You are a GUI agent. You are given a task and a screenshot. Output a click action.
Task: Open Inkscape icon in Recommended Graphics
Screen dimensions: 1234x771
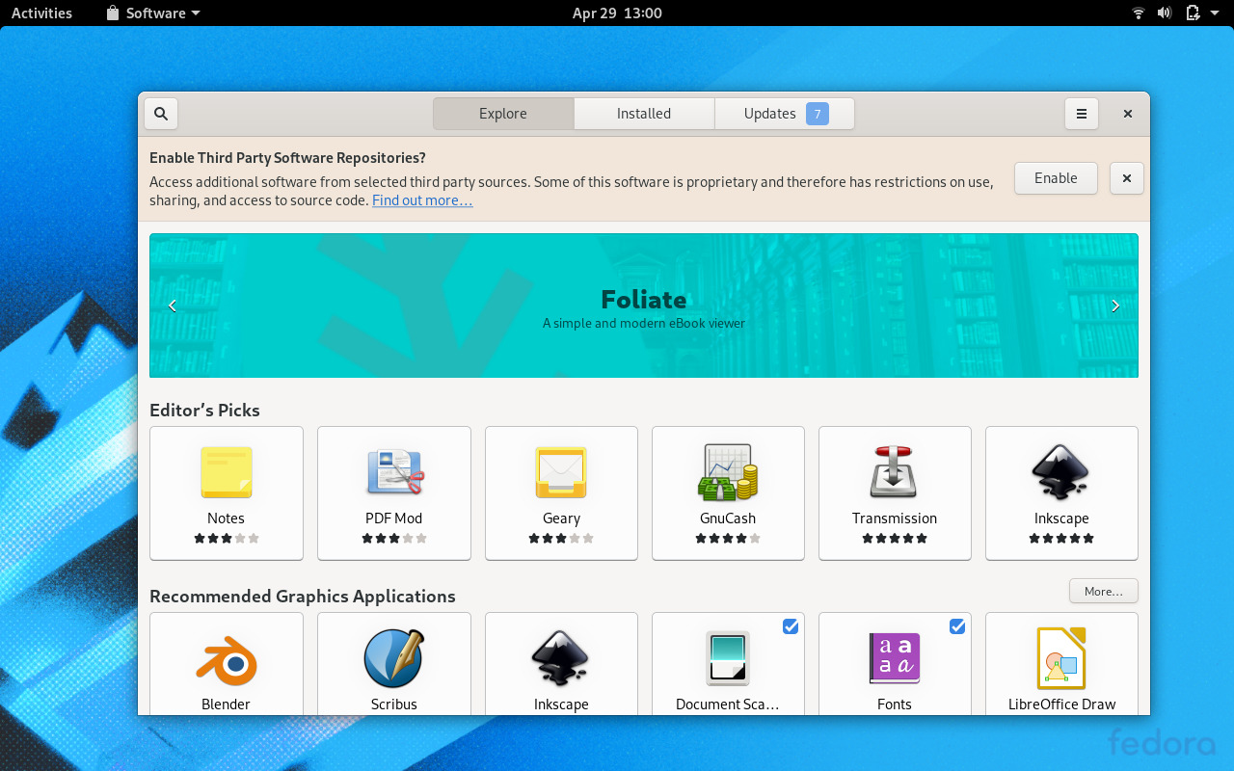coord(561,659)
